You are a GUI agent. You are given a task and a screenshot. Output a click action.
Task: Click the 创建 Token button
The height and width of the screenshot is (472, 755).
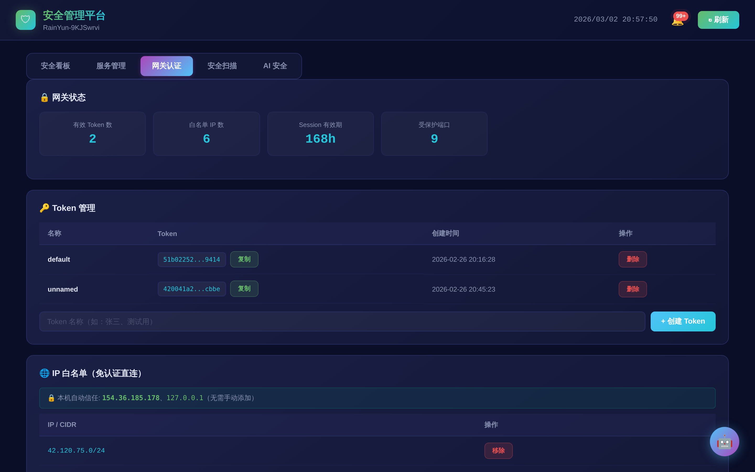pyautogui.click(x=683, y=321)
